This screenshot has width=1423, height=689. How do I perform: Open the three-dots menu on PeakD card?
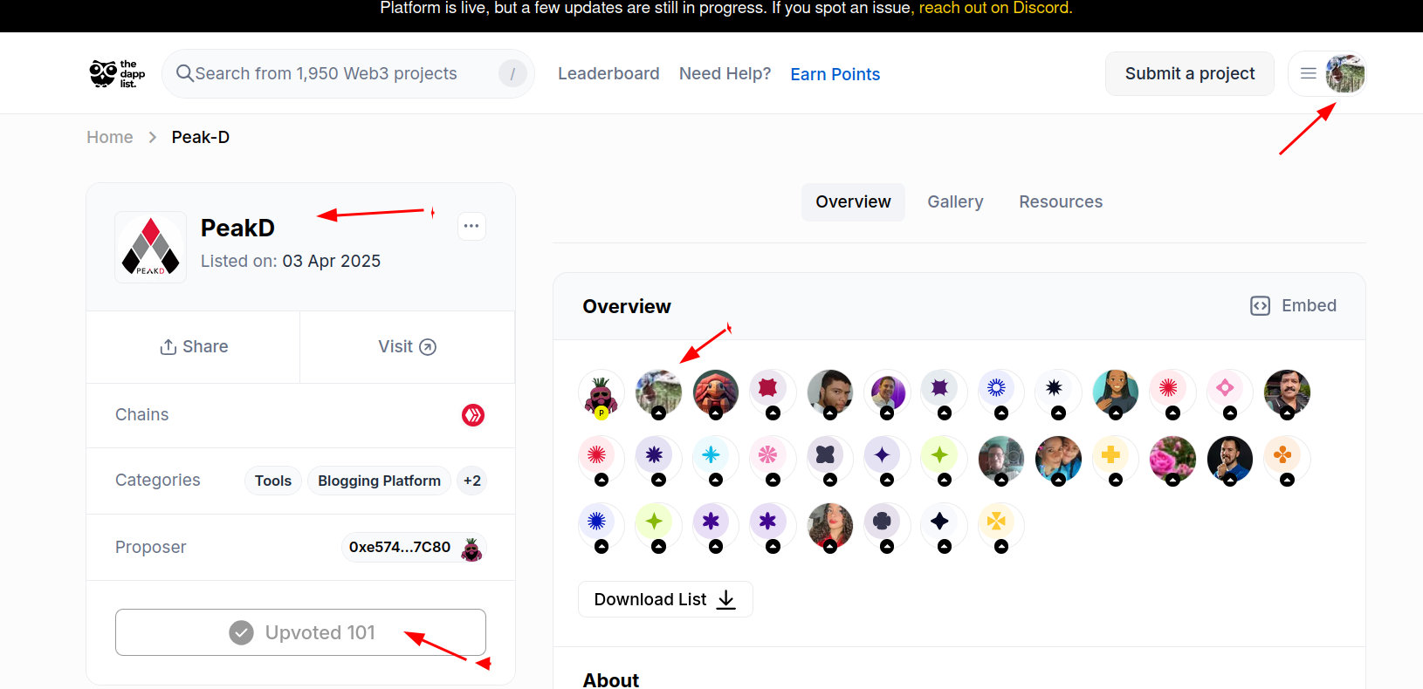tap(471, 226)
